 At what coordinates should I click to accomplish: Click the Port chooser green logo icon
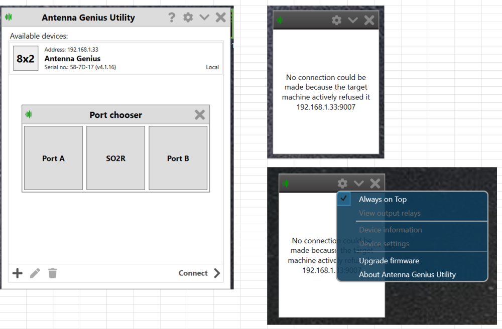click(x=29, y=114)
